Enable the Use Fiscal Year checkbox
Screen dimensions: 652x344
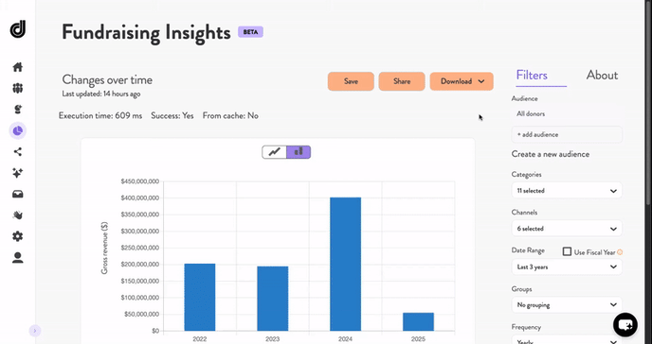point(567,251)
